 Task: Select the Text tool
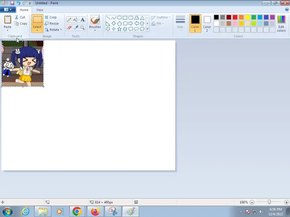click(x=82, y=20)
